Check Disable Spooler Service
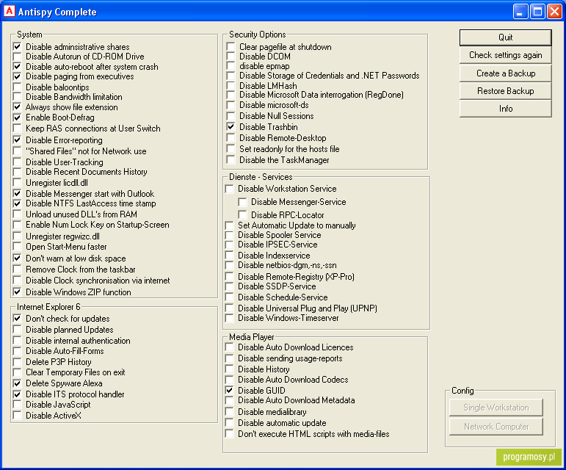Screen dimensions: 566x470 pyautogui.click(x=229, y=235)
